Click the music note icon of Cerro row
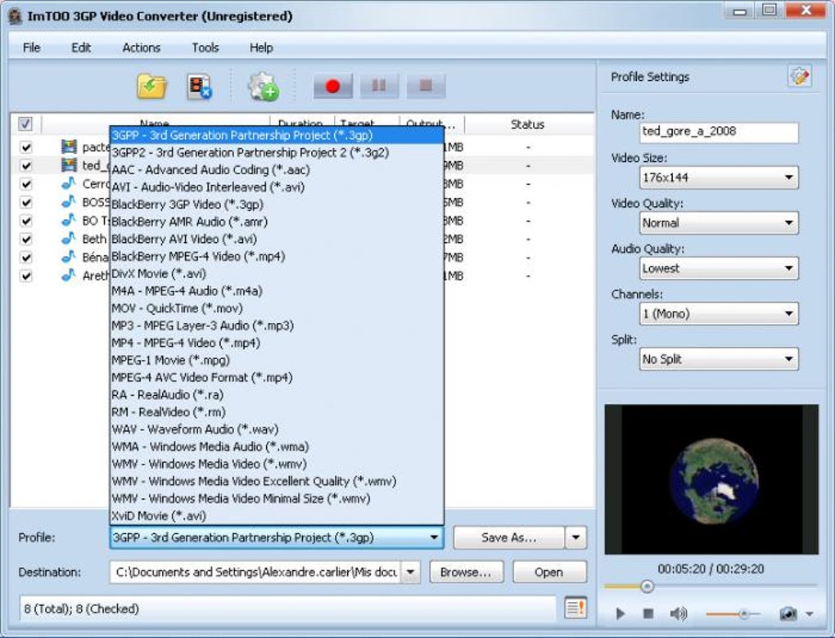The width and height of the screenshot is (835, 638). pyautogui.click(x=68, y=183)
